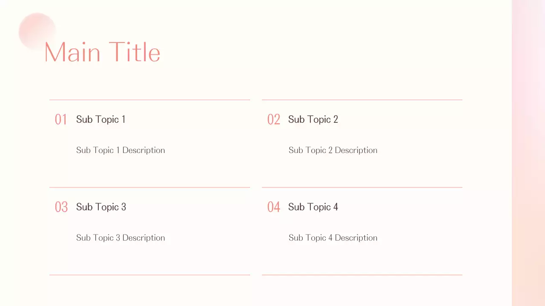The image size is (545, 306).
Task: Click the Sub Topic 1 Description text
Action: 120,150
